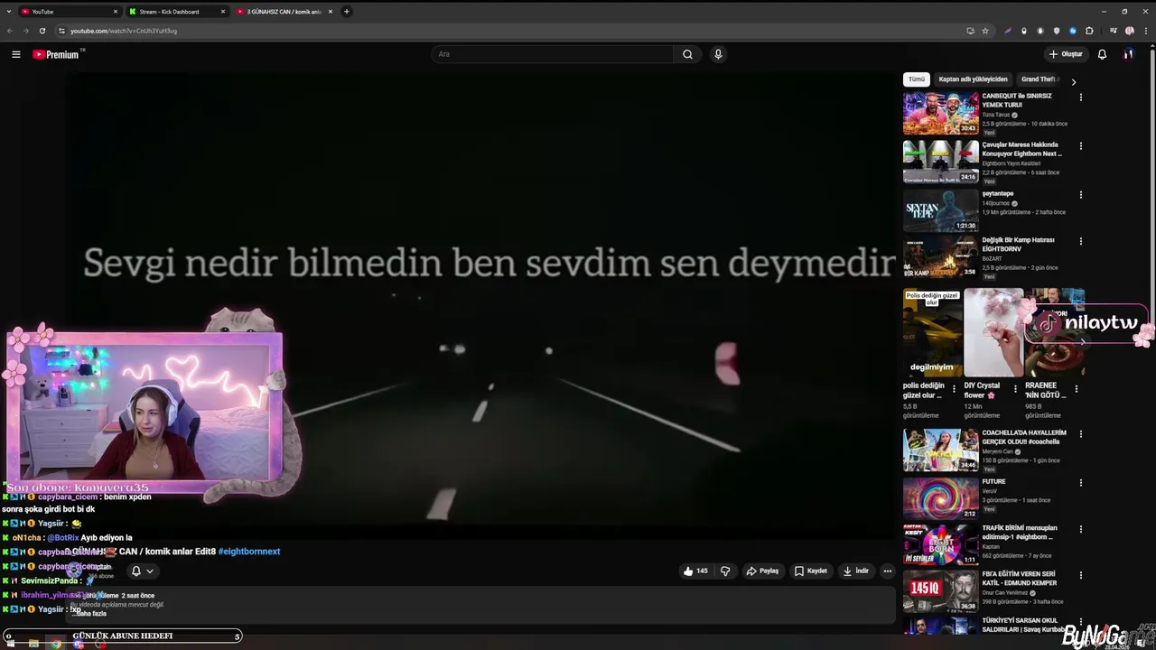Viewport: 1156px width, 650px height.
Task: Go forward with browser forward arrow
Action: pyautogui.click(x=25, y=31)
